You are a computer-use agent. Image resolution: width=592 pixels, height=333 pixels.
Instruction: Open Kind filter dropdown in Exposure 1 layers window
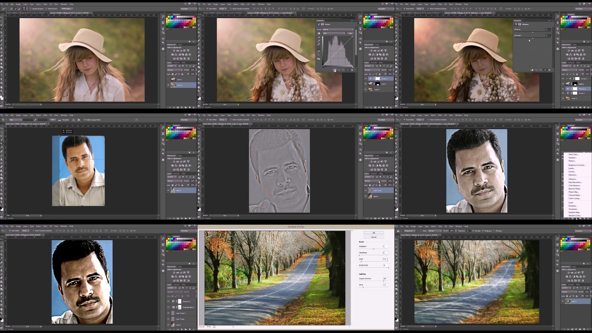(172, 288)
